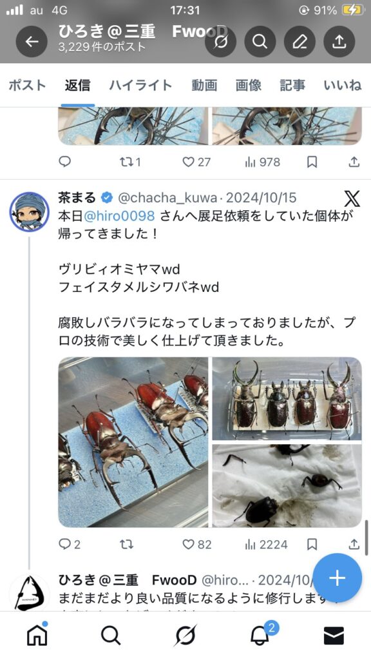Repost the 茶まる beetle post
Screen dimensions: 371x660
pyautogui.click(x=126, y=544)
